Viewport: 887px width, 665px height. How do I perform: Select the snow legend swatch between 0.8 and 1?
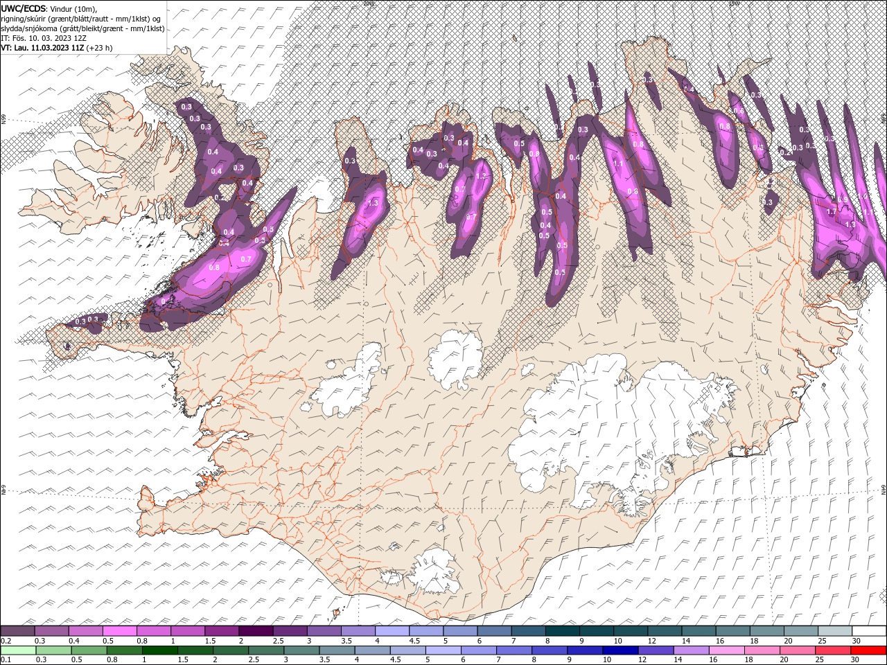pos(153,631)
